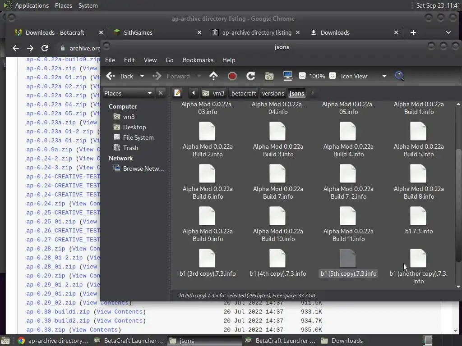Open File menu in jsons window
Viewport: 462px width, 346px height.
[x=110, y=60]
